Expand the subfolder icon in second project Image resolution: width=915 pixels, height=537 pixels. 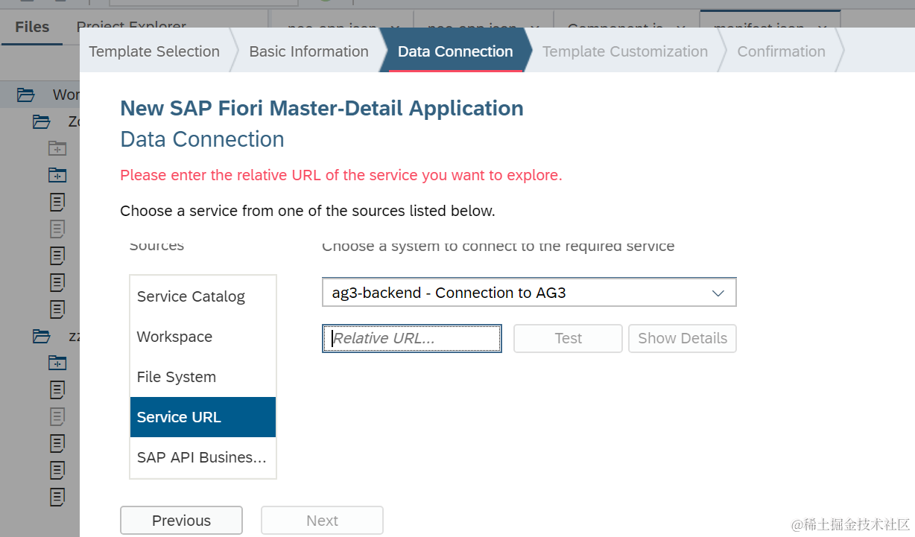pos(57,363)
